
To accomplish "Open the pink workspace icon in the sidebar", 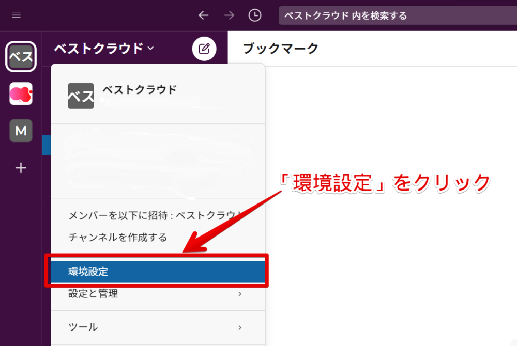I will click(x=21, y=94).
